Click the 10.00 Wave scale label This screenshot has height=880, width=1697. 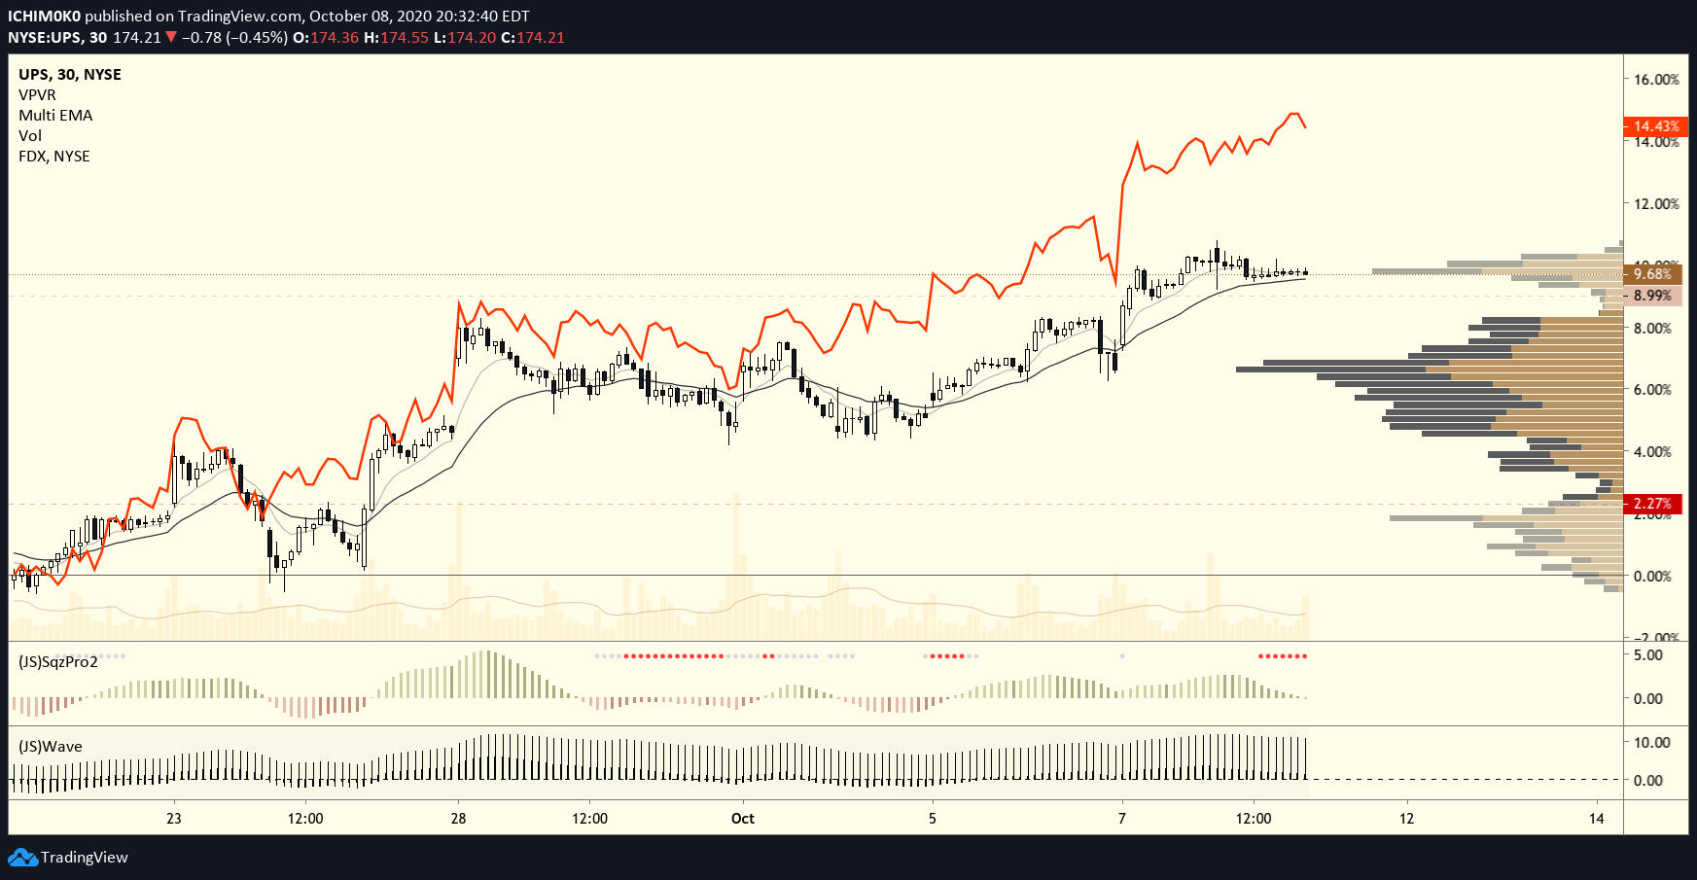(x=1652, y=743)
